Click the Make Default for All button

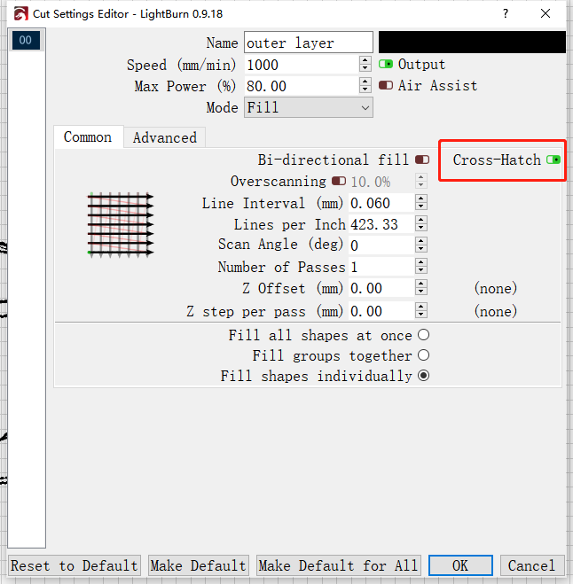pyautogui.click(x=339, y=565)
